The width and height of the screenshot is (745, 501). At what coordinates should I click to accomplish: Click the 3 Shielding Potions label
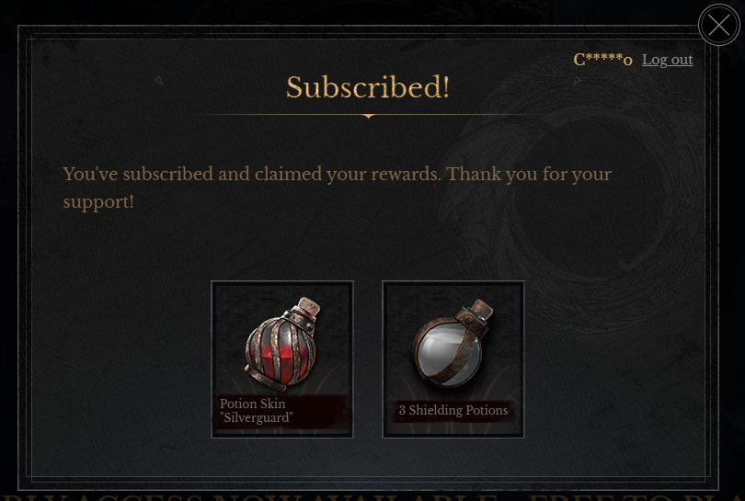pyautogui.click(x=453, y=410)
